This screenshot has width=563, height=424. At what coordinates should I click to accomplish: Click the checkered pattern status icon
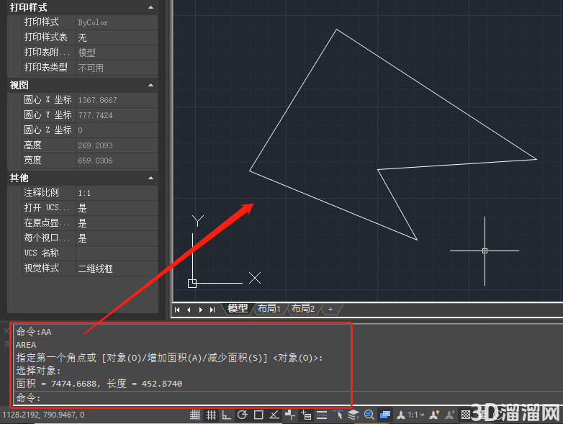tap(466, 415)
